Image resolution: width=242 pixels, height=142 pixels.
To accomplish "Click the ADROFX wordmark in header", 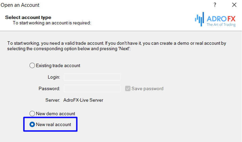I will 221,19.
